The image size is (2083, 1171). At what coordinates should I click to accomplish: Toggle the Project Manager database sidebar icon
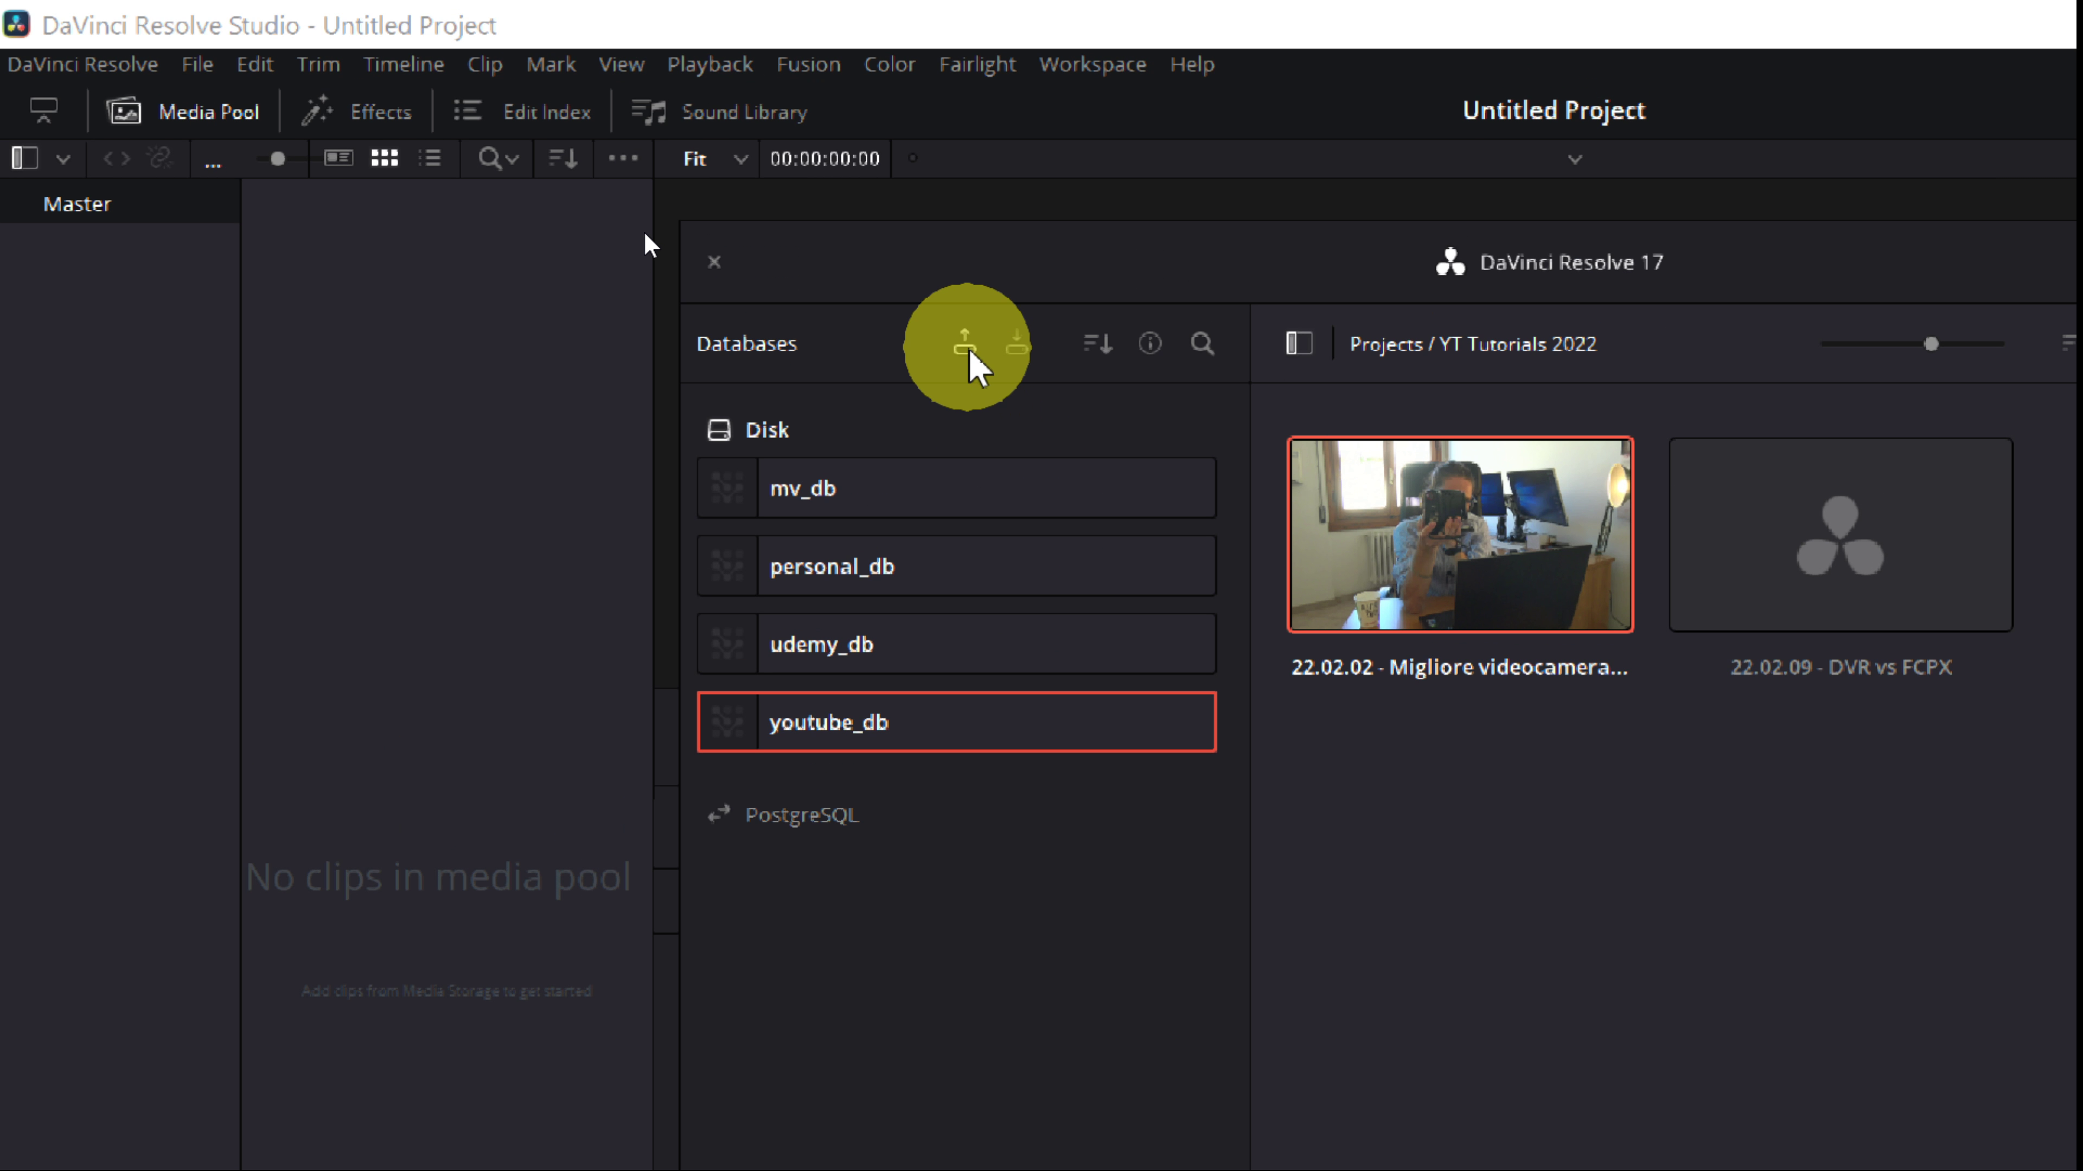(1299, 344)
